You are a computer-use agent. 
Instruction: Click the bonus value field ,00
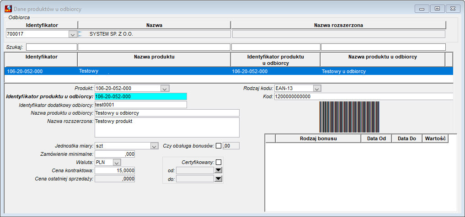[x=231, y=146]
